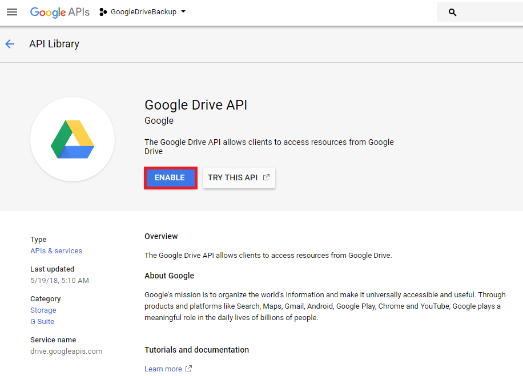Click the drive.googleapis.com service name
This screenshot has height=376, width=523.
pyautogui.click(x=66, y=351)
